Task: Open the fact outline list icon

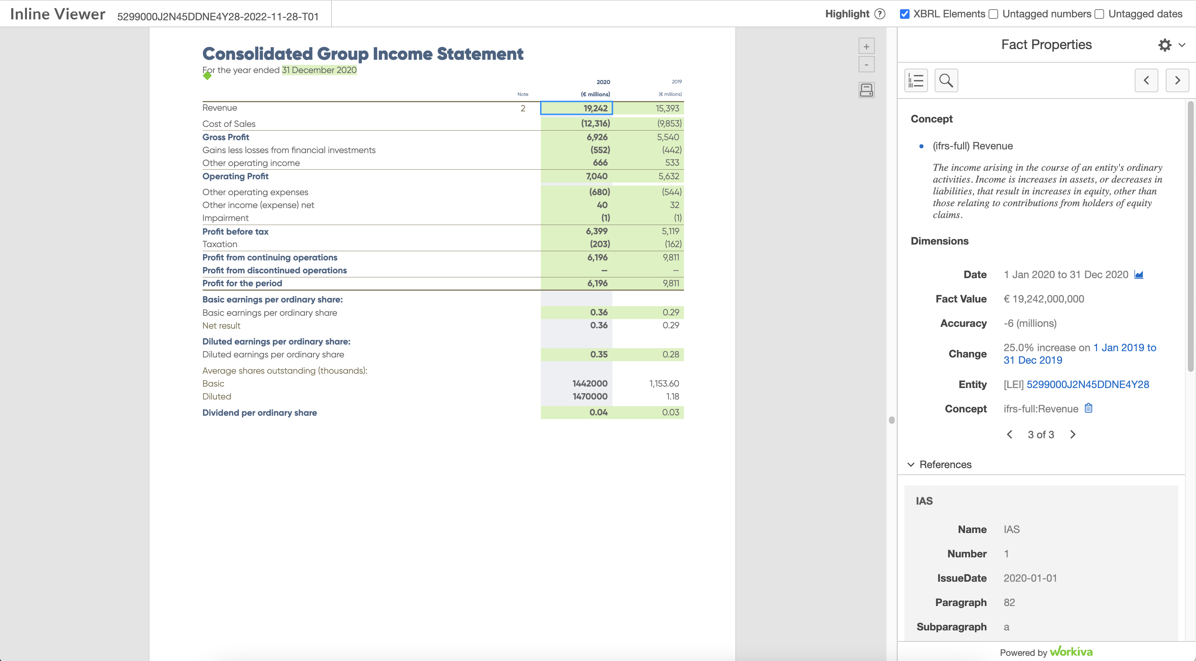Action: pyautogui.click(x=916, y=81)
